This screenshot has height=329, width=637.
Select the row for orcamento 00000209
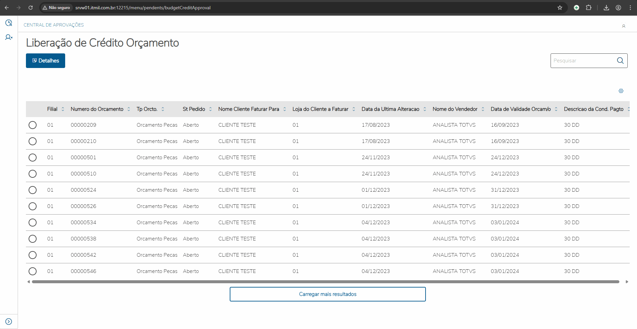(x=33, y=125)
